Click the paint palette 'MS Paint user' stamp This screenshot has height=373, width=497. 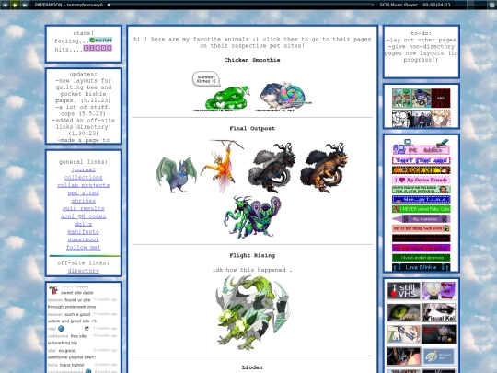pyautogui.click(x=439, y=356)
